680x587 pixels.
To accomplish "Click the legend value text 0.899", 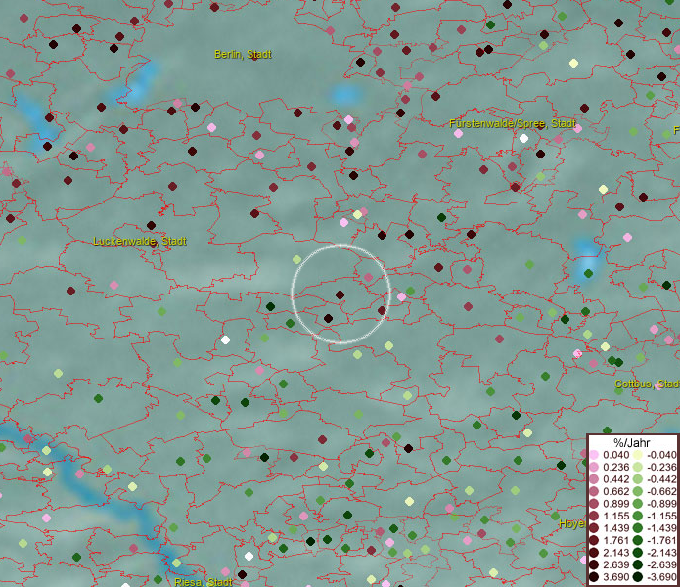I will pos(616,504).
